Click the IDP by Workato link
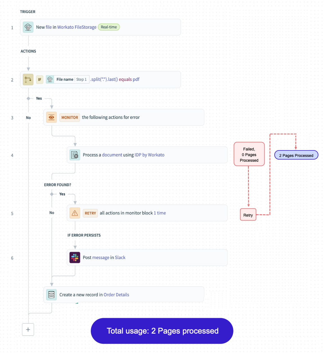The height and width of the screenshot is (353, 332). coord(150,155)
